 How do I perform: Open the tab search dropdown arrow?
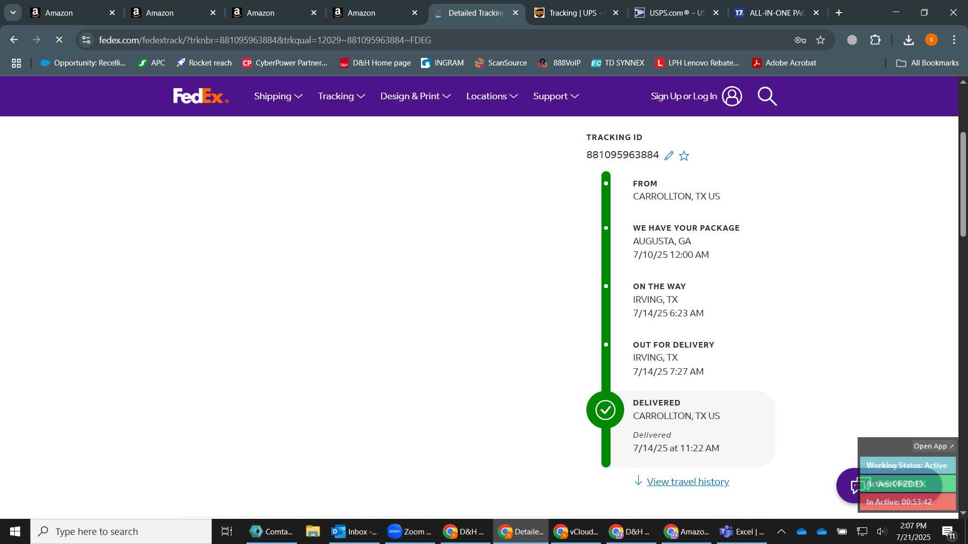[13, 13]
